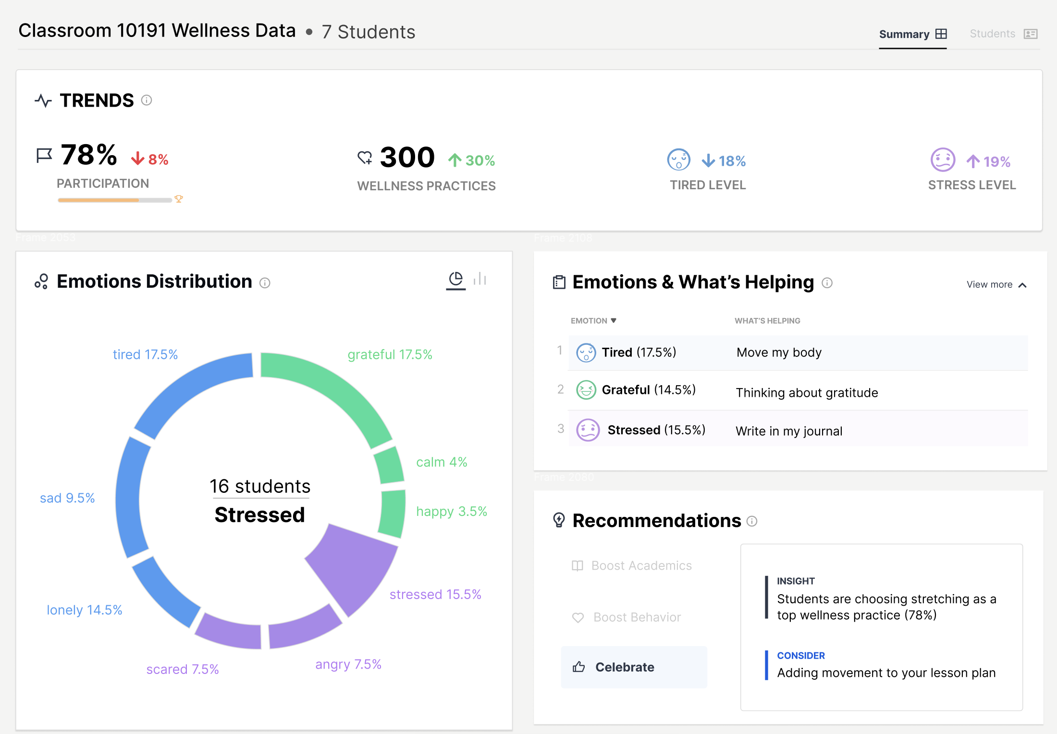Viewport: 1057px width, 734px height.
Task: Click the Emotions Distribution info icon
Action: 265,283
